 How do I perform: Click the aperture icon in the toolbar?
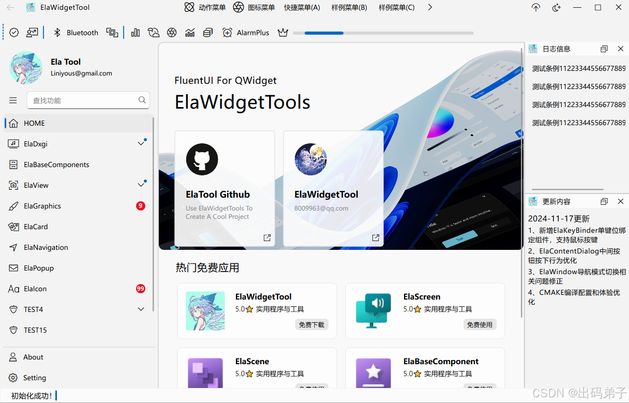click(x=172, y=33)
